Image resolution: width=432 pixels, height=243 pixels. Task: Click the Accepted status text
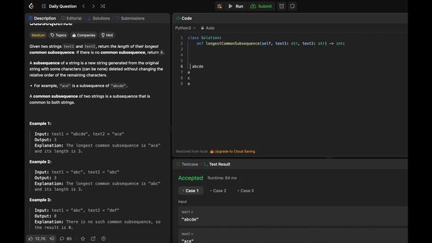tap(190, 178)
